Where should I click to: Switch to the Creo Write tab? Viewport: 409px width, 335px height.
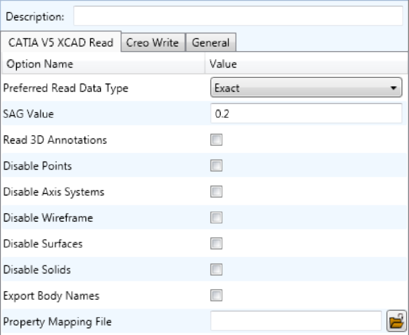coord(153,42)
